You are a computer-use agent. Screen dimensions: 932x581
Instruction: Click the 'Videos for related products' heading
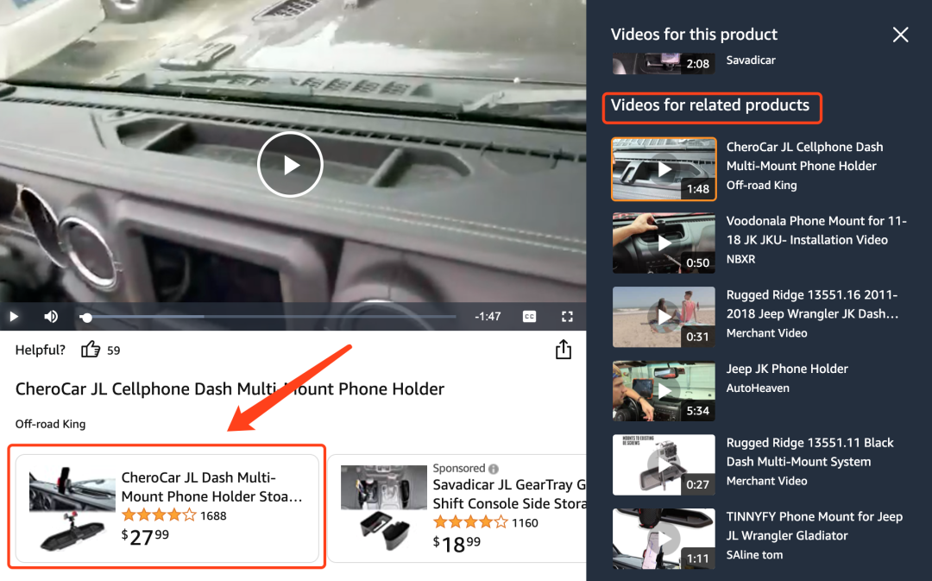tap(710, 105)
